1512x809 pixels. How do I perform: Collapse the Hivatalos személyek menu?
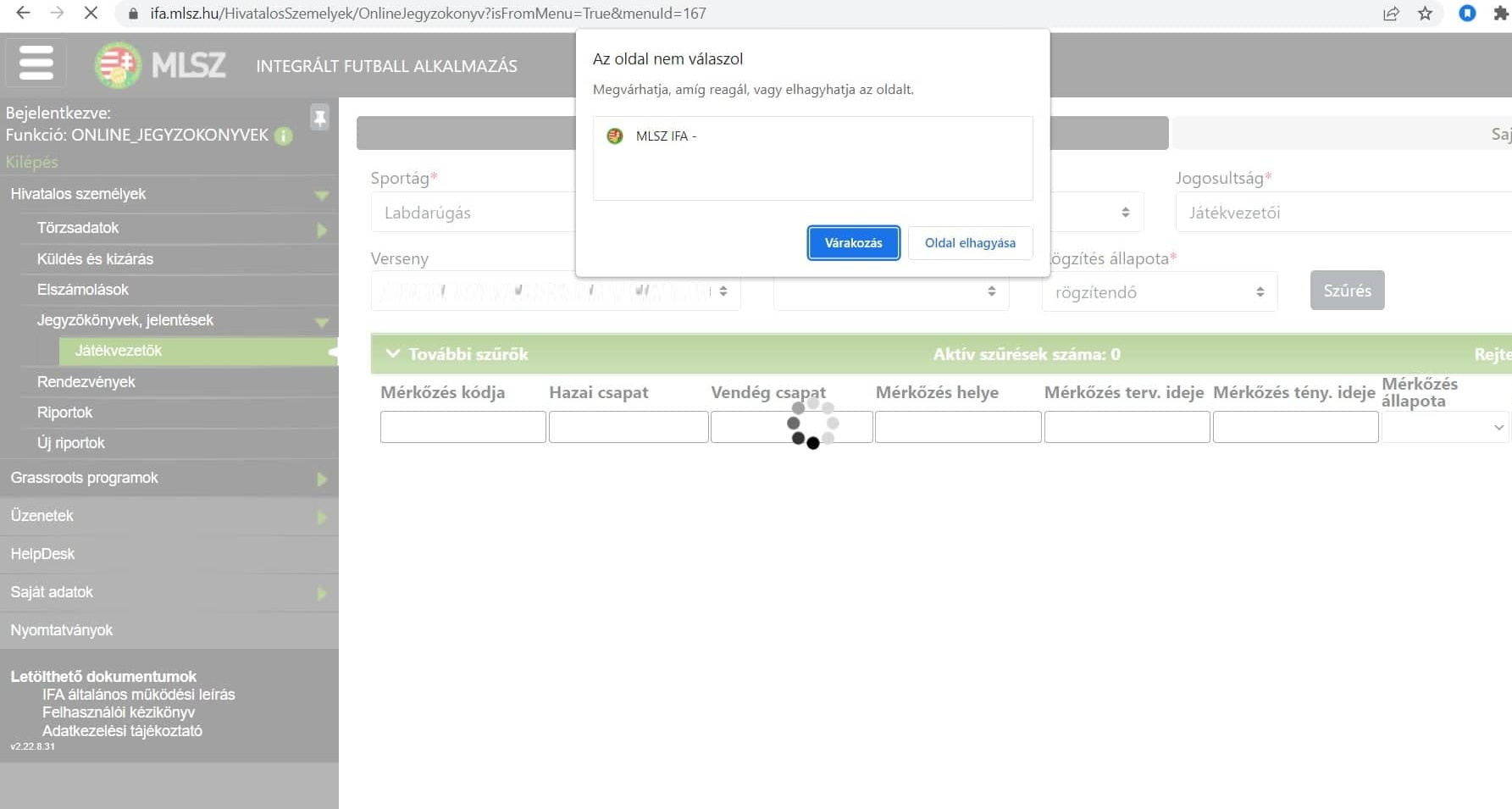coord(321,195)
